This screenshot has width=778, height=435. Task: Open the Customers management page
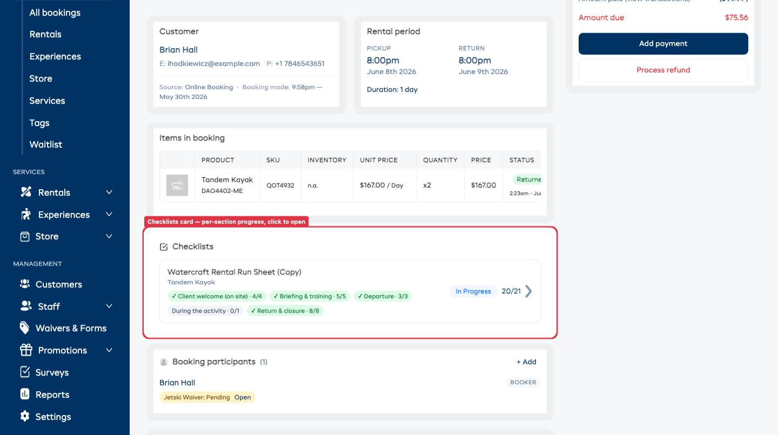[59, 284]
